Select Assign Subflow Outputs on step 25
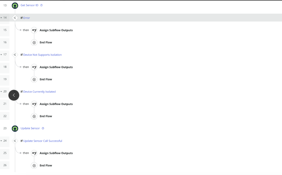Image resolution: width=282 pixels, height=175 pixels. point(56,153)
